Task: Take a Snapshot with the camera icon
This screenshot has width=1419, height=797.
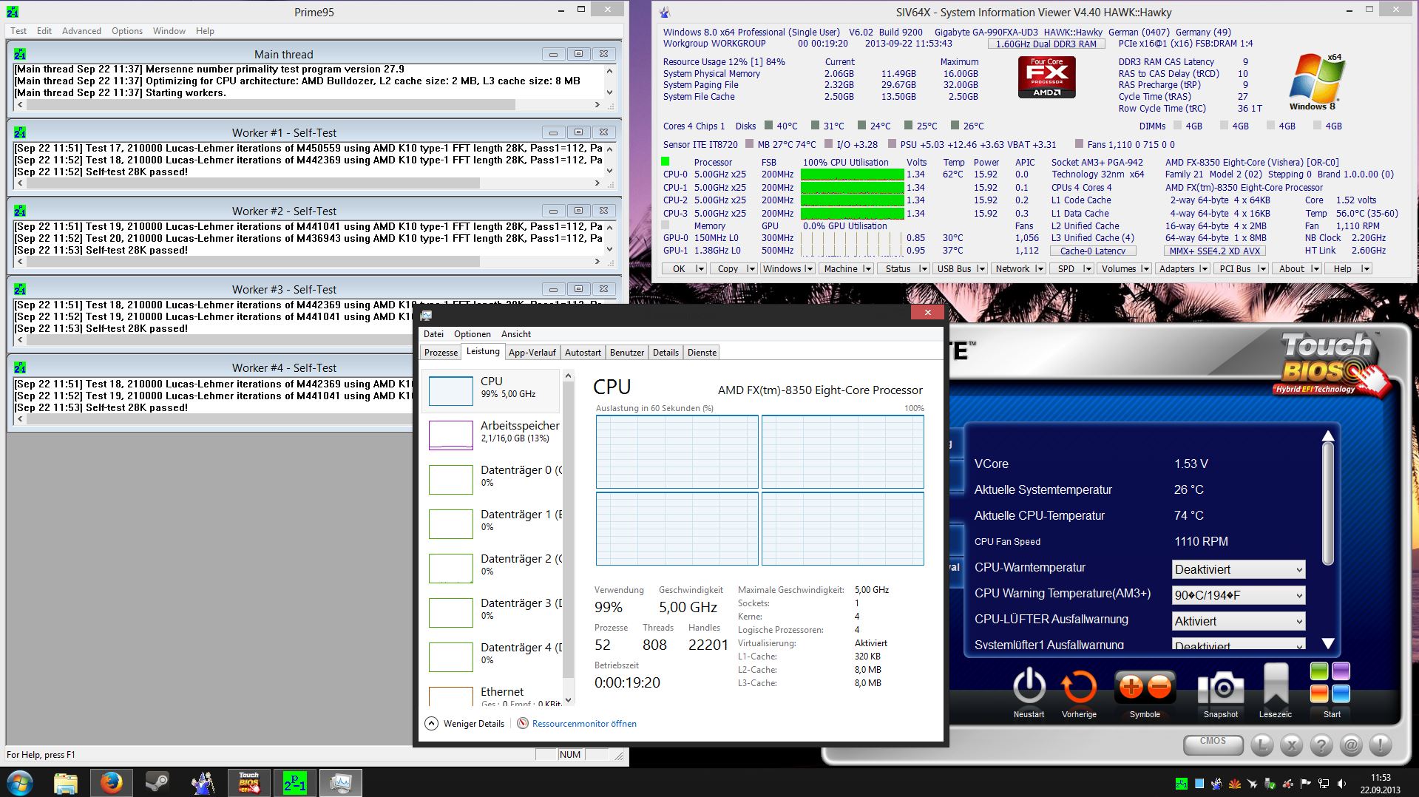Action: [x=1220, y=688]
